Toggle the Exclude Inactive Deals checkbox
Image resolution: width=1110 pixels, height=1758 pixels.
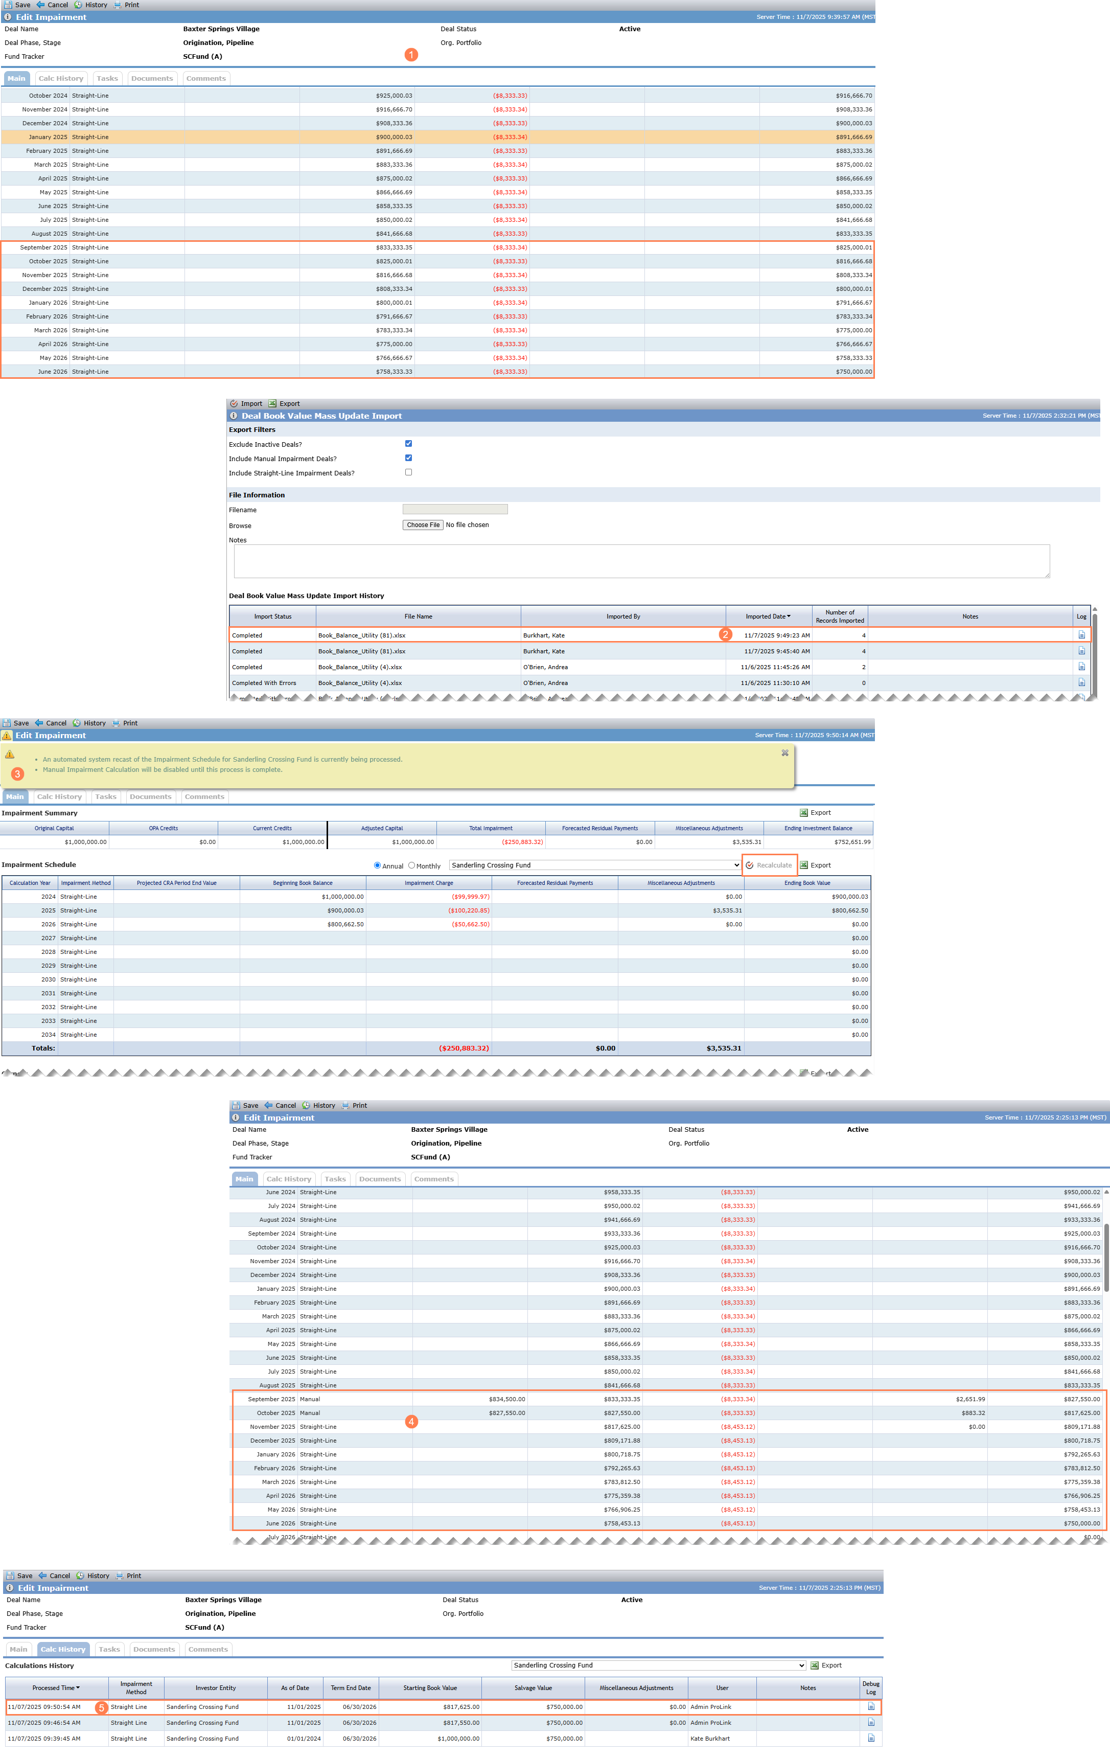[409, 443]
